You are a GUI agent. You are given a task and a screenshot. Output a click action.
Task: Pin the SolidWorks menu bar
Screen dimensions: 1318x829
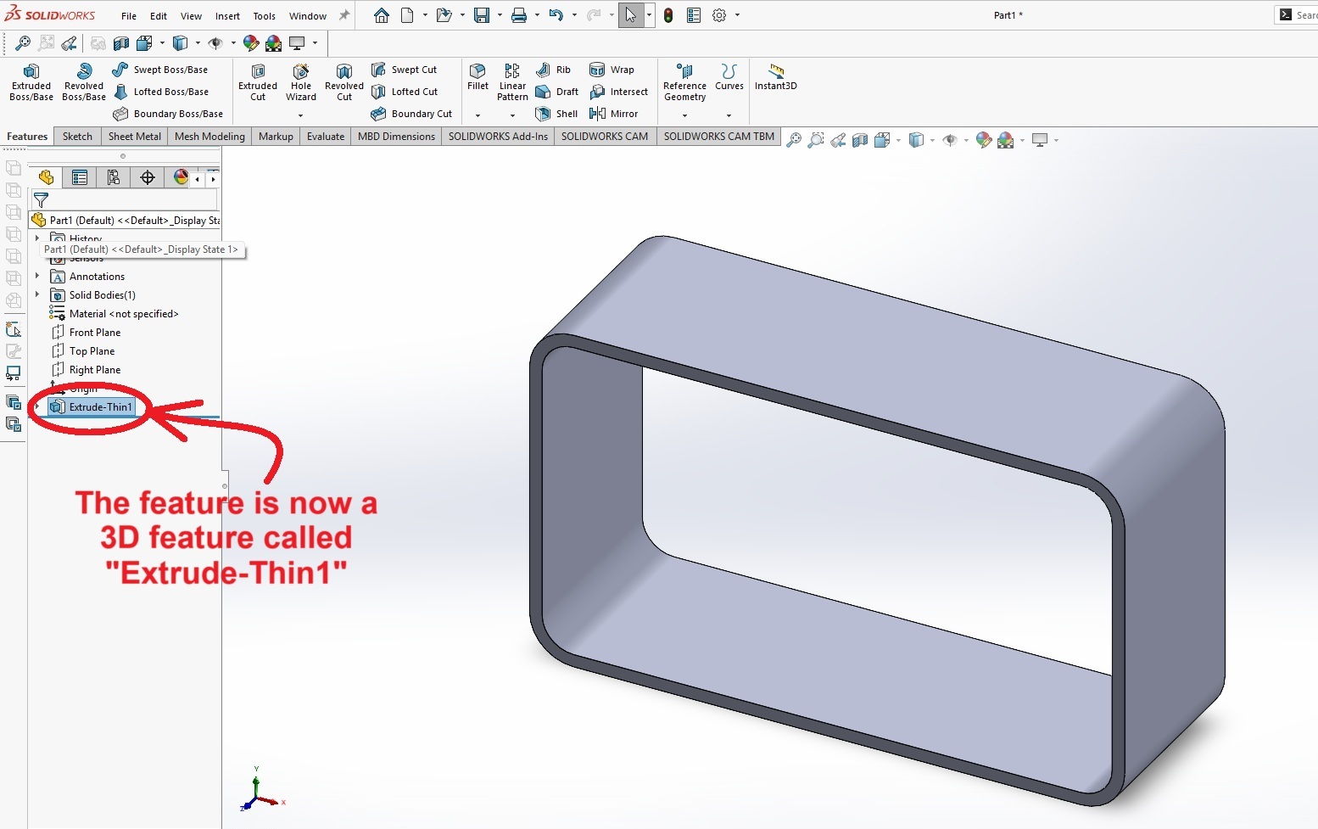(344, 15)
